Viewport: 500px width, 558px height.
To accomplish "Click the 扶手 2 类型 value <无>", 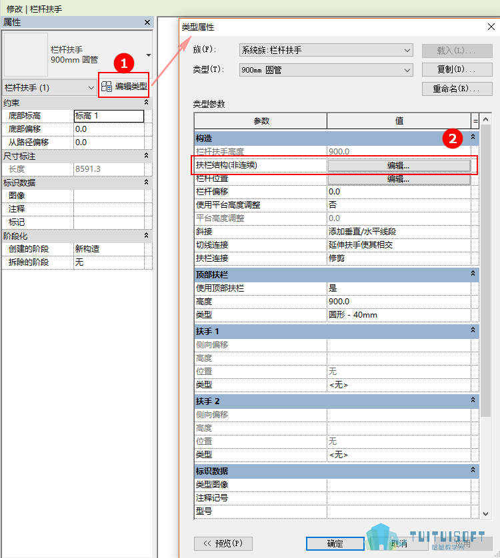I will pos(399,455).
